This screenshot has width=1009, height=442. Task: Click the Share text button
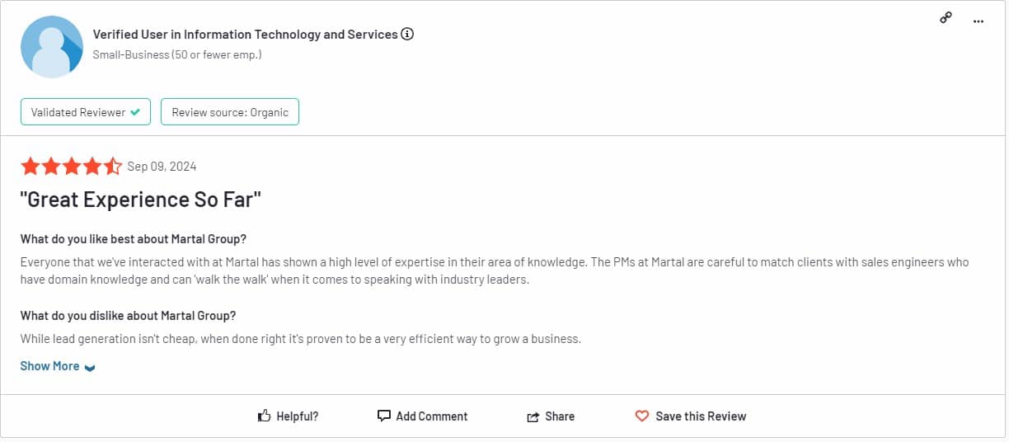pos(560,416)
